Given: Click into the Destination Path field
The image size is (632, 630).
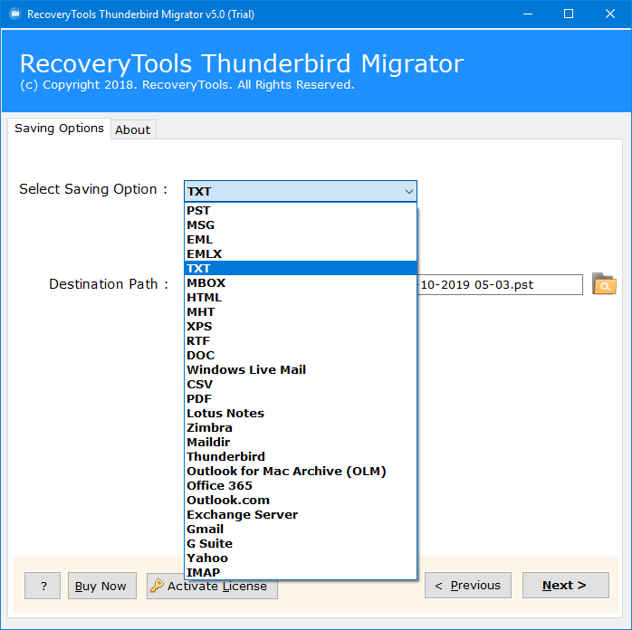Looking at the screenshot, I should (x=500, y=285).
